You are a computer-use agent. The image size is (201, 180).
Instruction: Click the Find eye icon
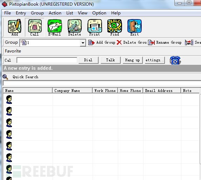pos(115,27)
